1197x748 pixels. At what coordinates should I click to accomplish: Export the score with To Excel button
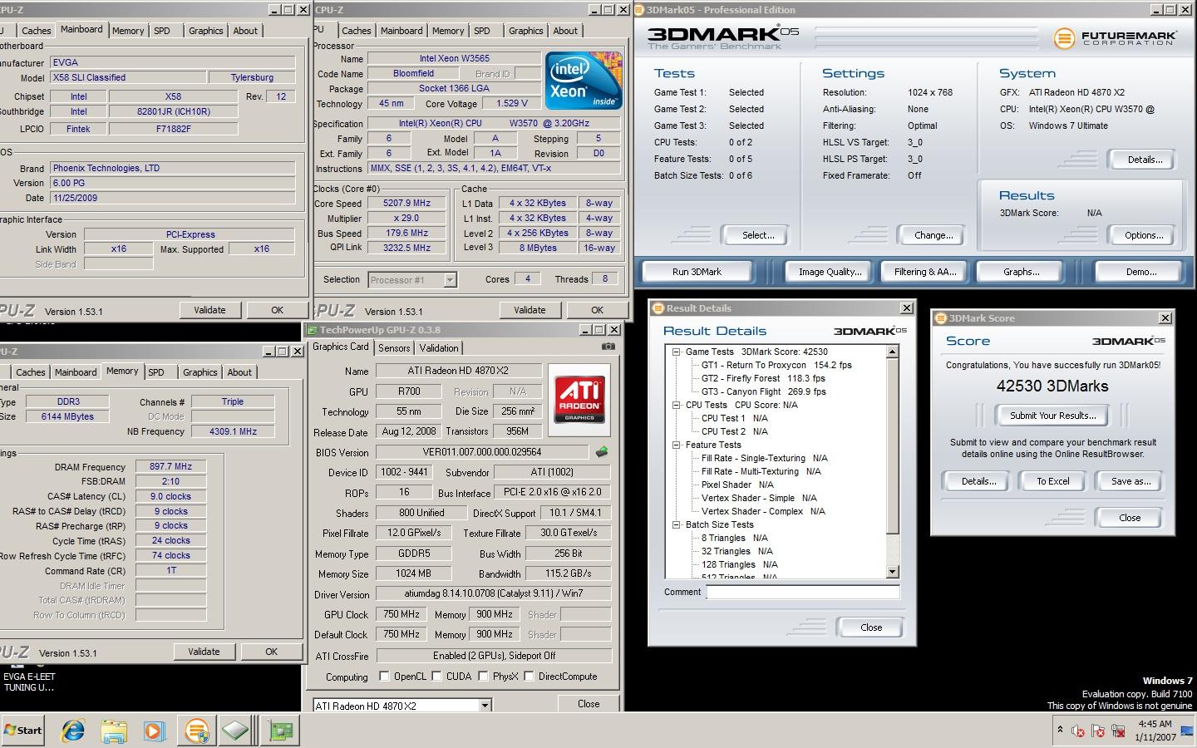[x=1052, y=481]
